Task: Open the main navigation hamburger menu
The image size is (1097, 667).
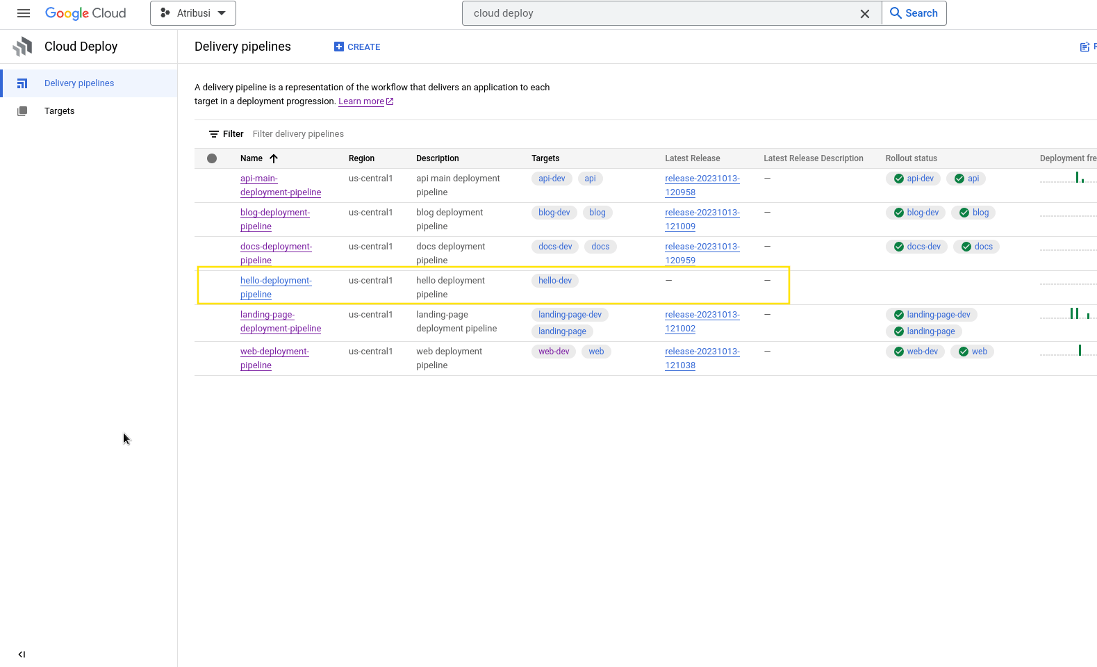Action: [x=24, y=13]
